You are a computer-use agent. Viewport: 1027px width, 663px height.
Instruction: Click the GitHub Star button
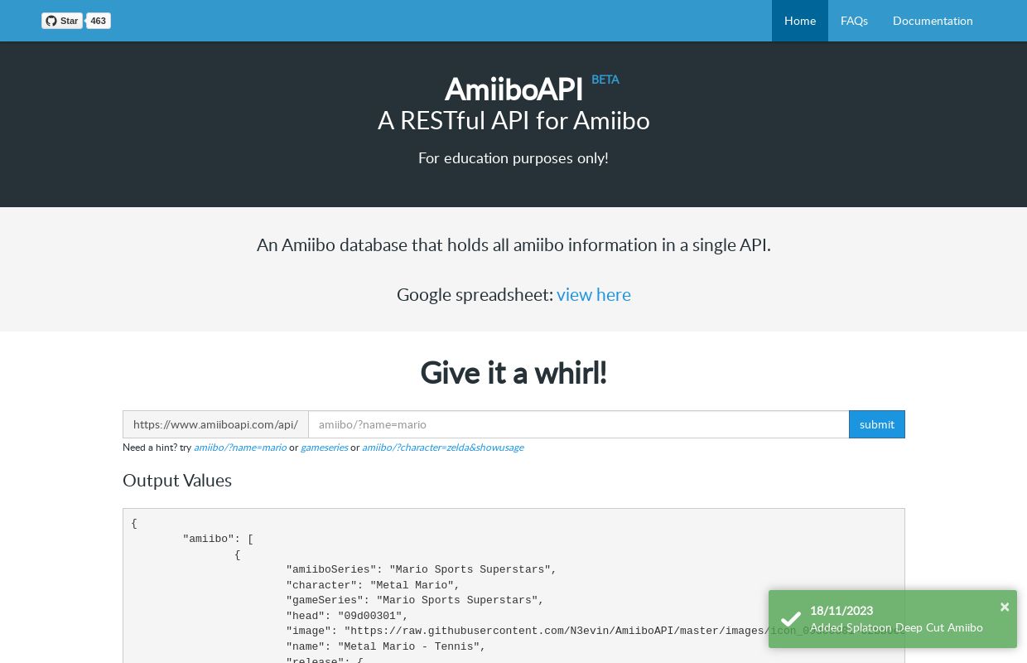click(62, 21)
